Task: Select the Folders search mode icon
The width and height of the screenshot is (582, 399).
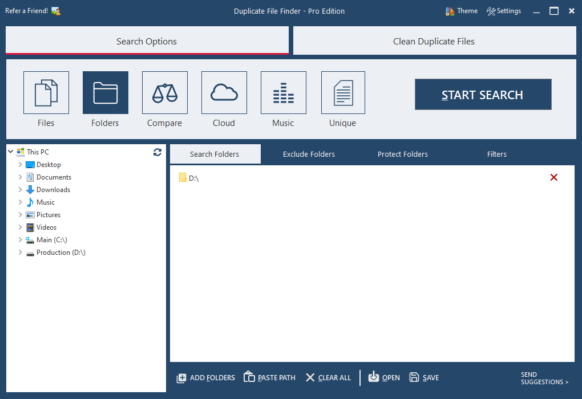Action: click(105, 92)
